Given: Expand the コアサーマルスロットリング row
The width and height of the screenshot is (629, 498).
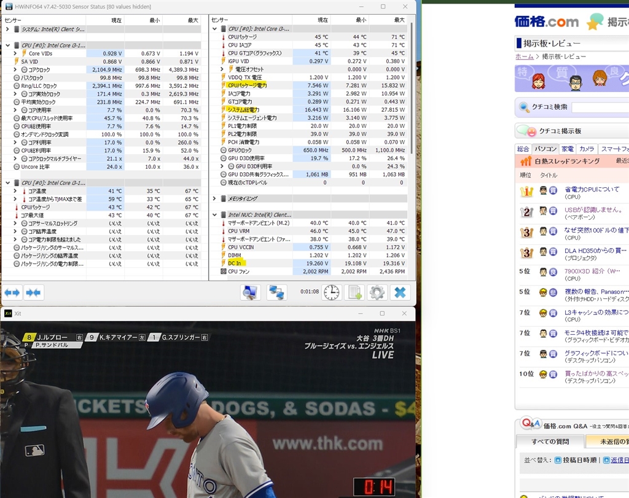Looking at the screenshot, I should [15, 224].
